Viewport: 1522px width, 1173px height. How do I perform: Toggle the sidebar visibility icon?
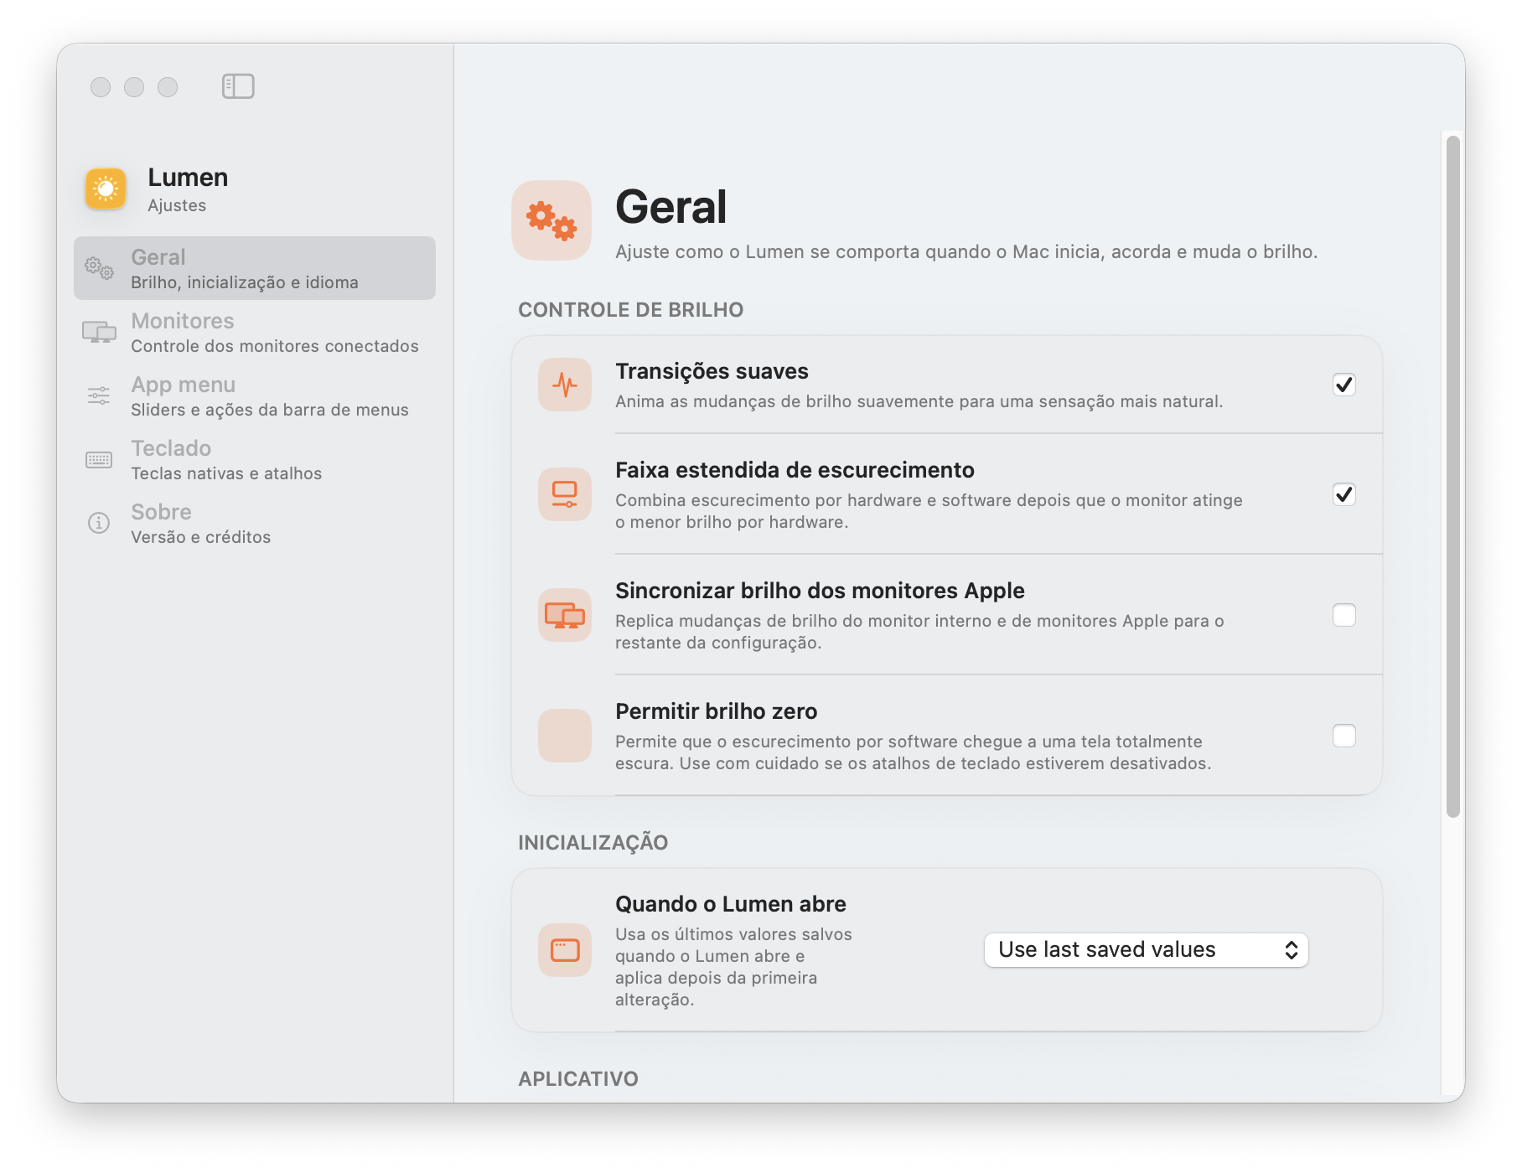[x=238, y=86]
